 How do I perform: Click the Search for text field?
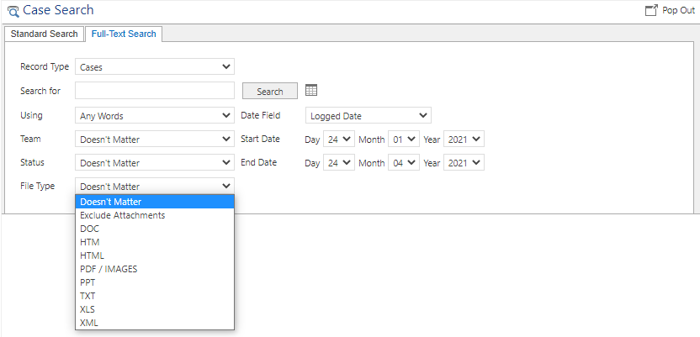pos(155,91)
